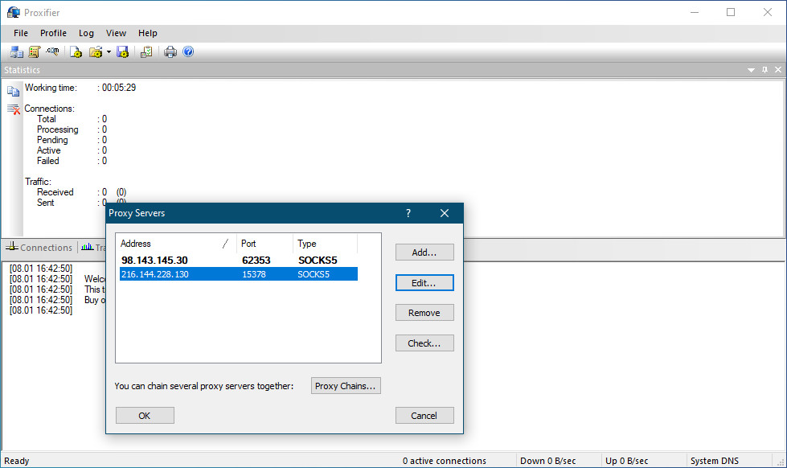This screenshot has height=468, width=787.
Task: Open the File menu
Action: click(x=21, y=33)
